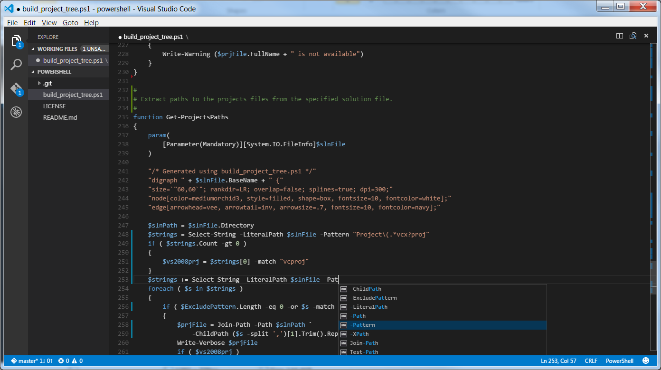The image size is (661, 370).
Task: Choose -ExcludePattern from suggestions
Action: point(442,298)
